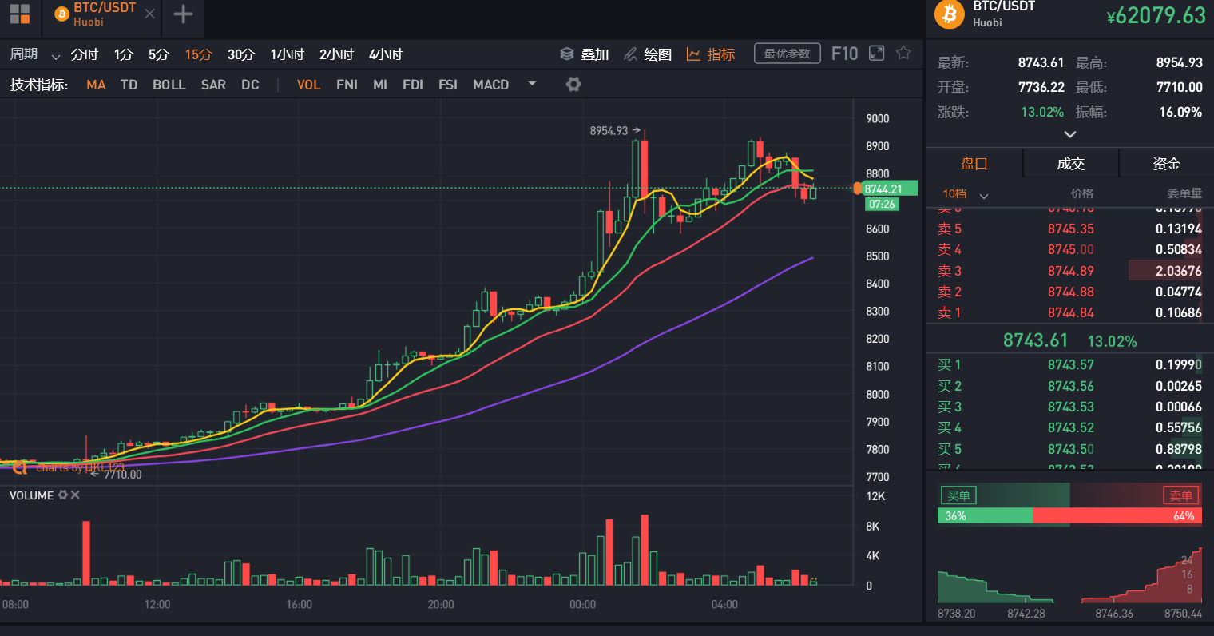Select the 15分 timeframe

pyautogui.click(x=199, y=54)
